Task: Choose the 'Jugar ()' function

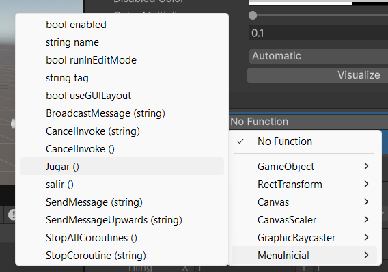Action: click(x=122, y=167)
